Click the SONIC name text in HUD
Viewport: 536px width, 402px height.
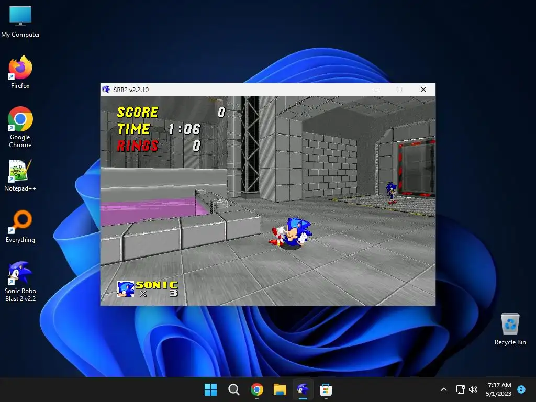[x=157, y=285]
